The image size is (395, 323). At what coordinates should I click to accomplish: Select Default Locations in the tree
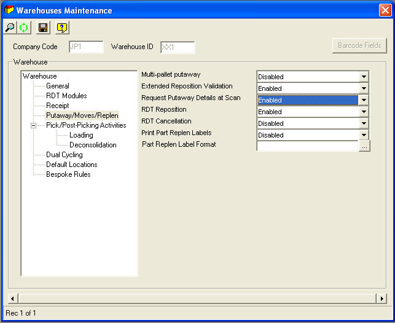pyautogui.click(x=72, y=165)
